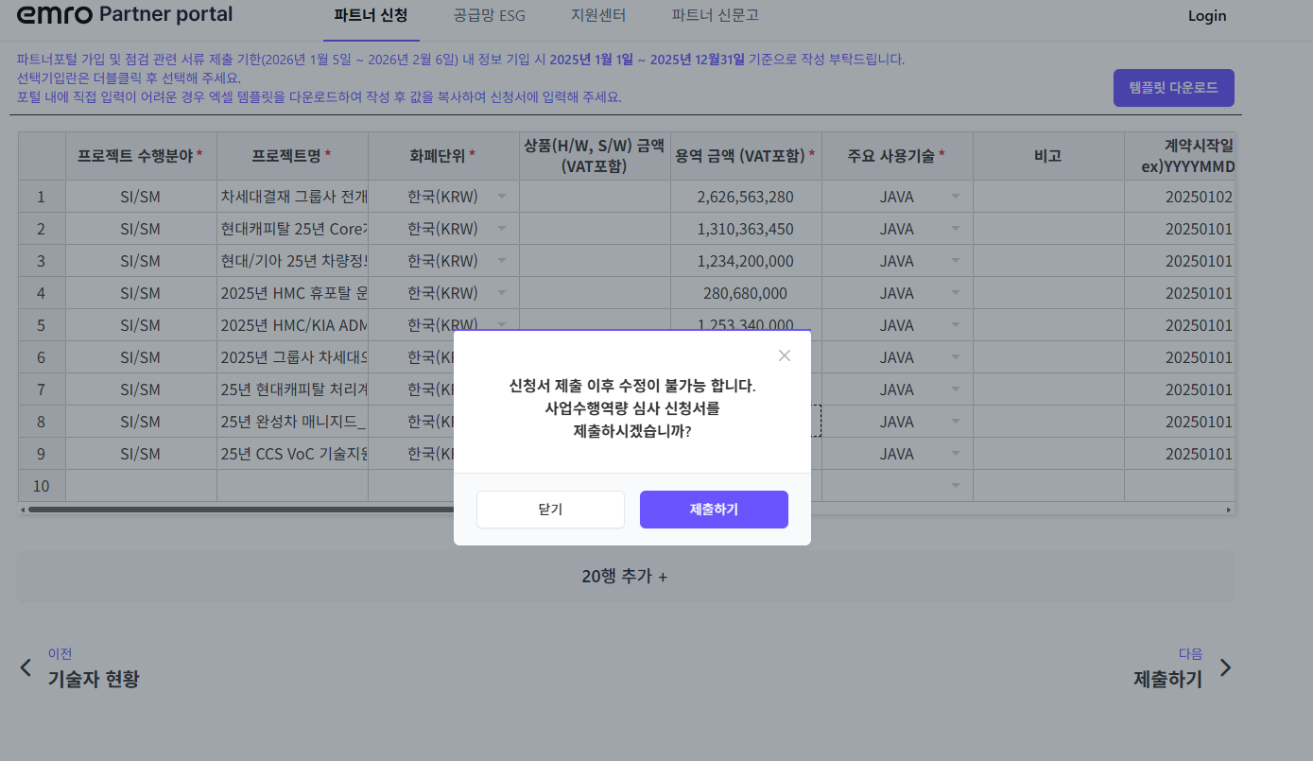Screen dimensions: 1313x761
Task: Select the 파트너 신청 tab
Action: (x=371, y=15)
